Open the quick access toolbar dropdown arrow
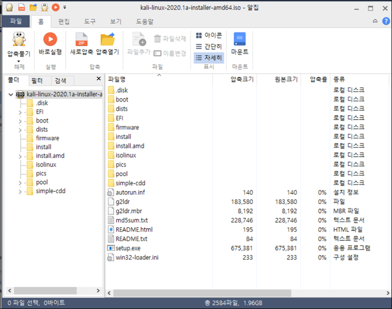The height and width of the screenshot is (309, 392). [x=65, y=8]
